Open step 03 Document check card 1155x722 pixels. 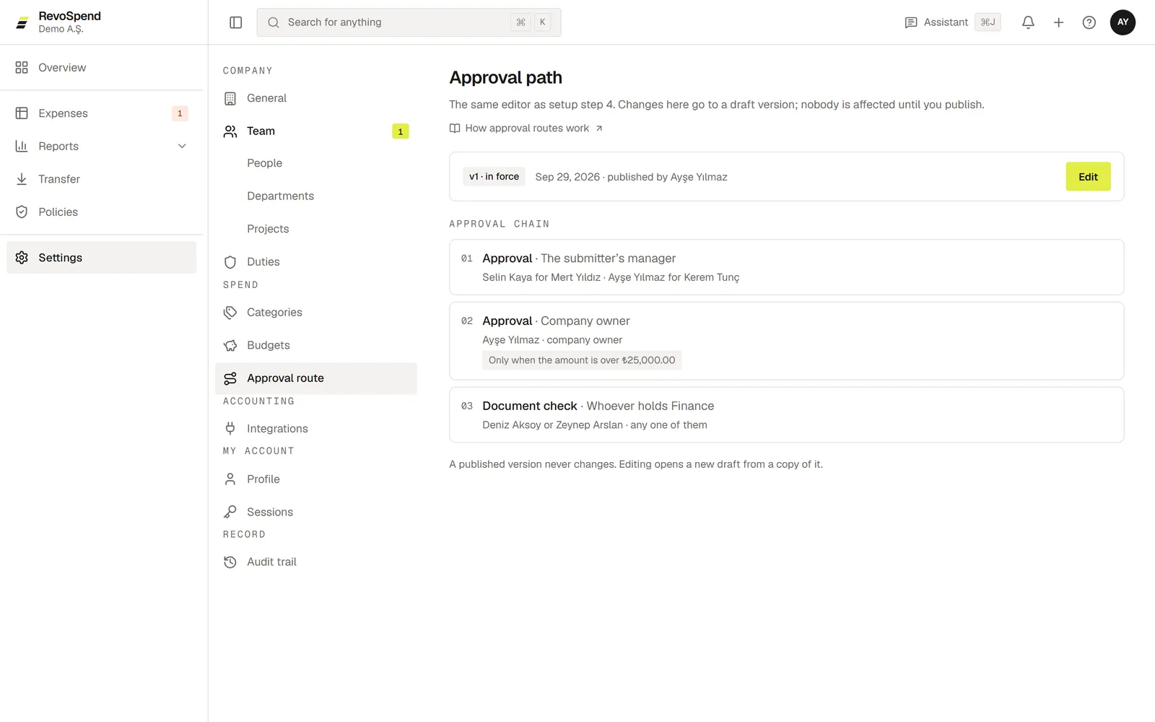(786, 415)
